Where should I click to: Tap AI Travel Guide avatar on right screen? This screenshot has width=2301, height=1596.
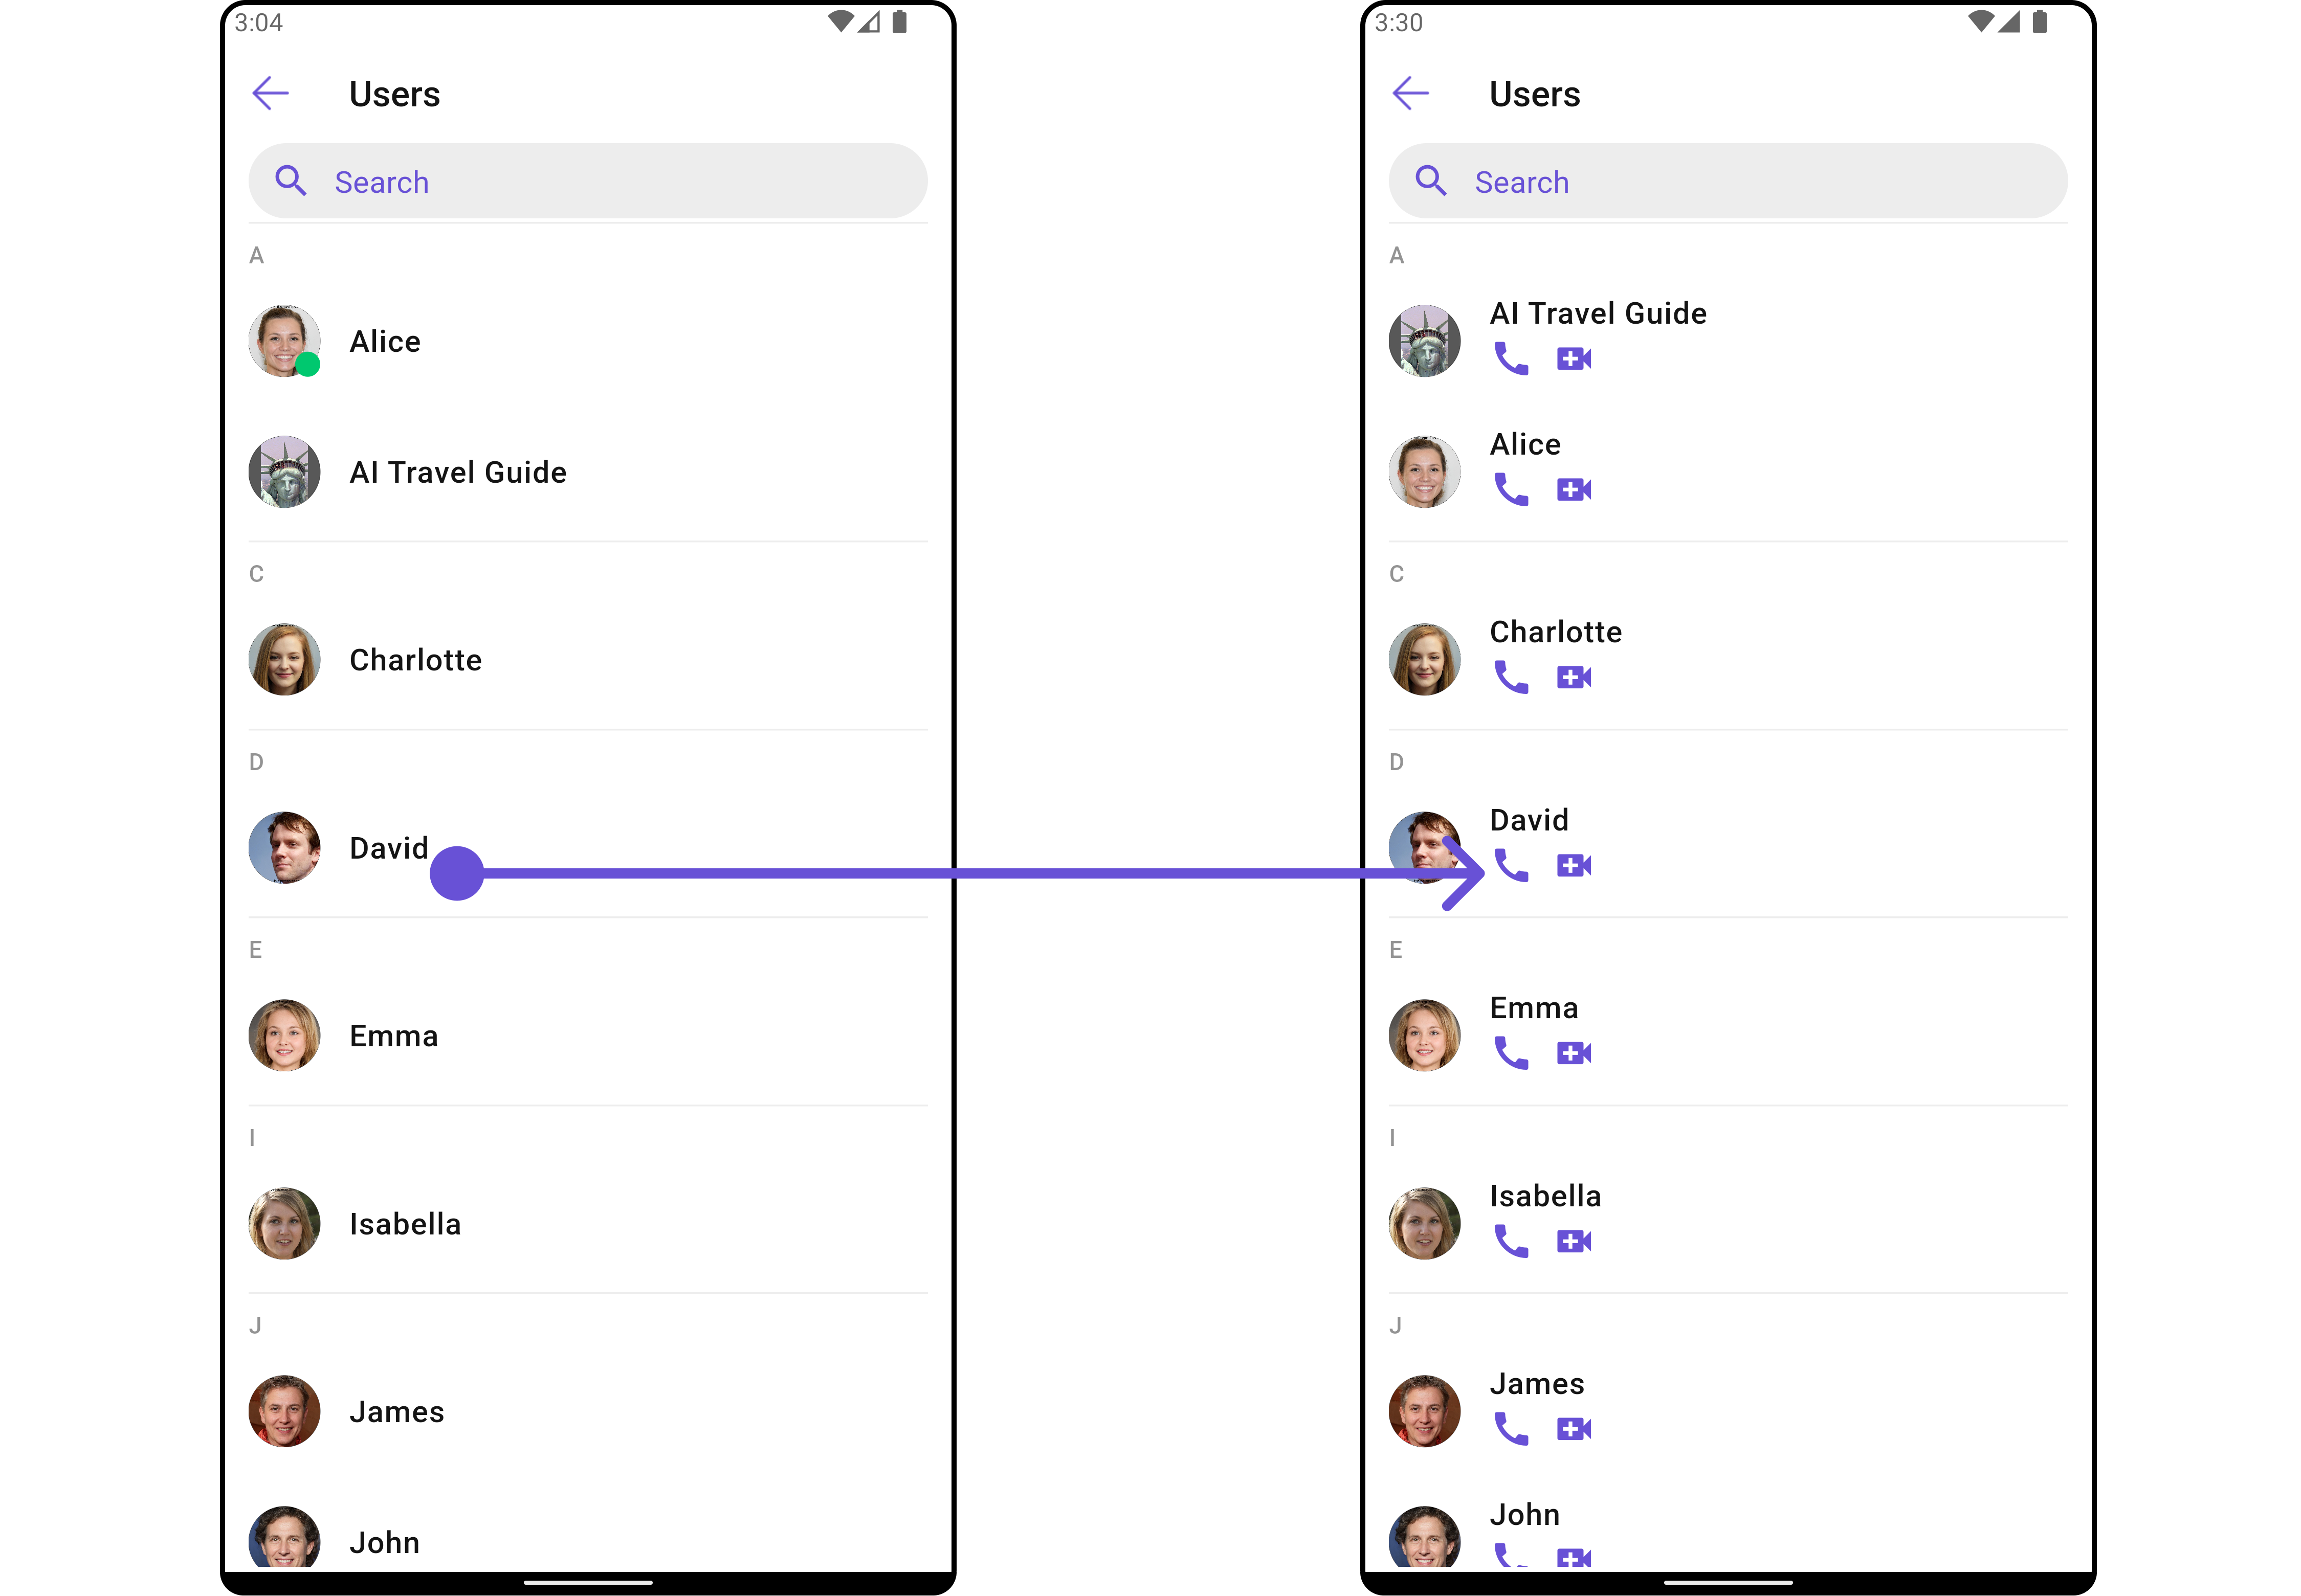1425,341
